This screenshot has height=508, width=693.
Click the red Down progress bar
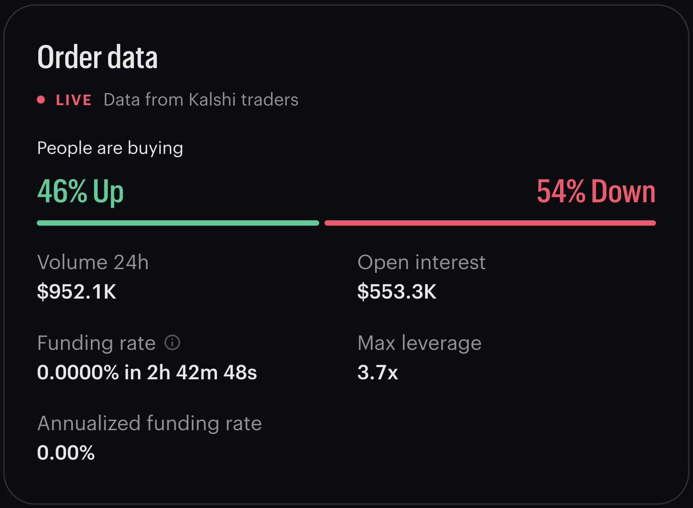[490, 223]
